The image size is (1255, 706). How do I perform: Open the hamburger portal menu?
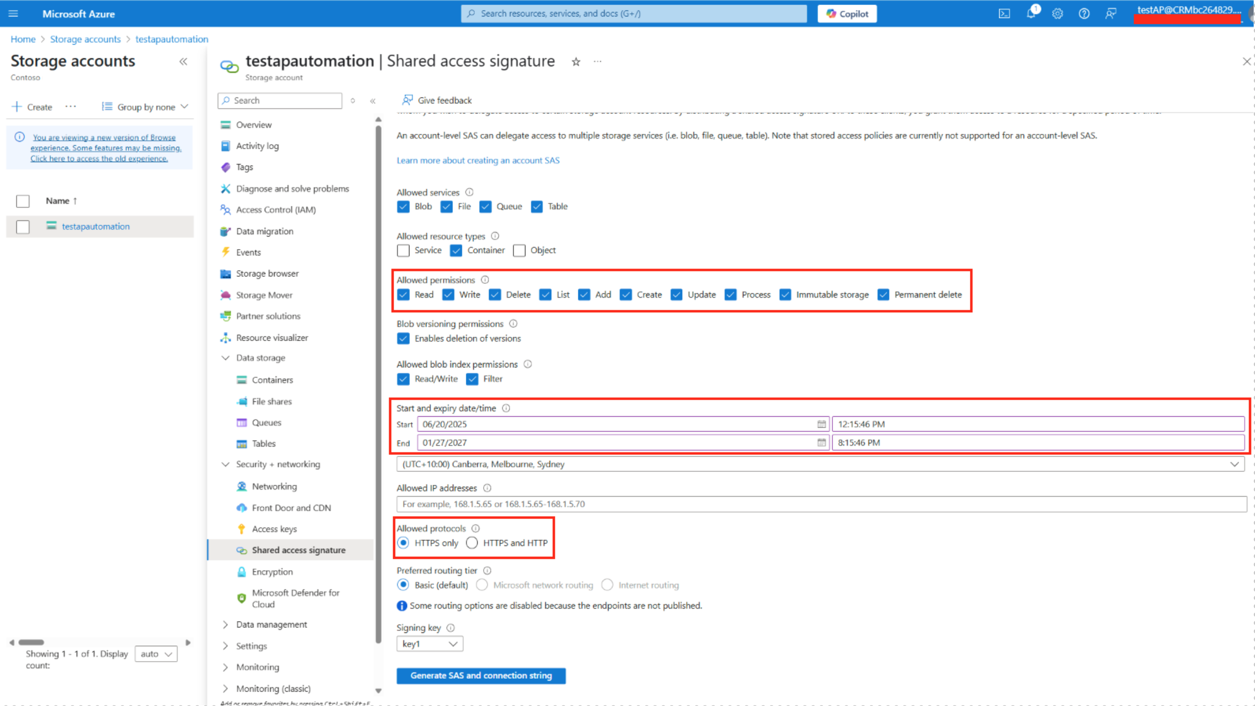tap(13, 13)
